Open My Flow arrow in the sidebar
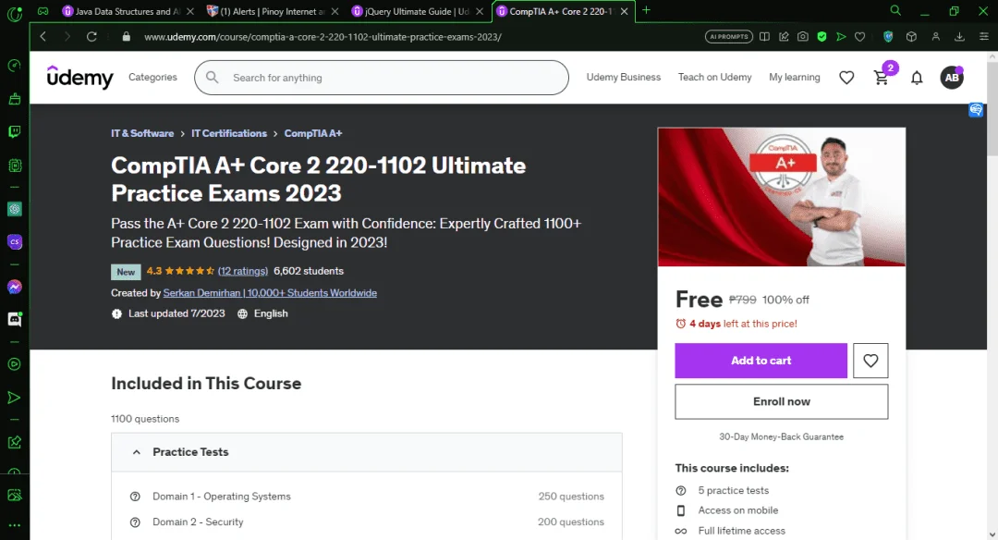The image size is (998, 540). 14,398
